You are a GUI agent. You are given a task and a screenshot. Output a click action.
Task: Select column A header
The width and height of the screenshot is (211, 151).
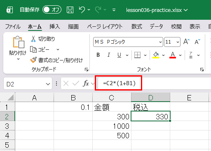(x=34, y=98)
